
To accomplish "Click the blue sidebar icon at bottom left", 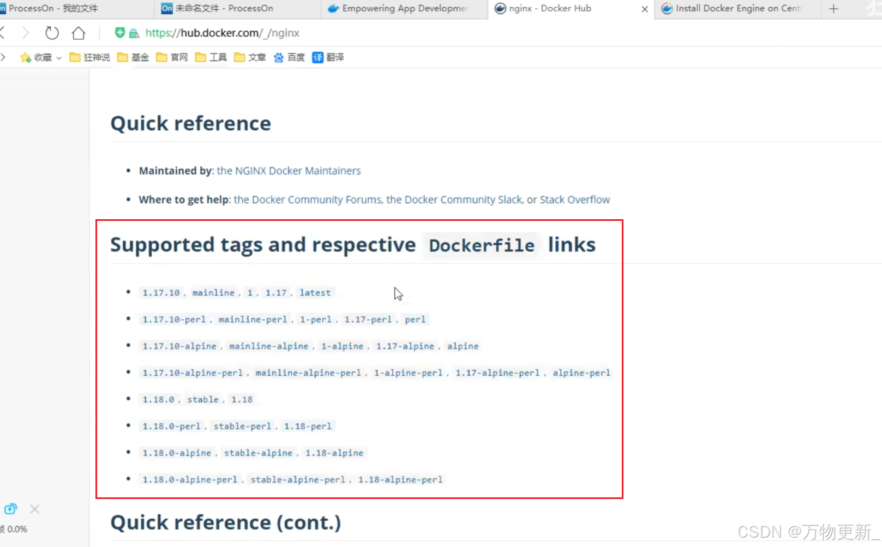I will tap(11, 509).
